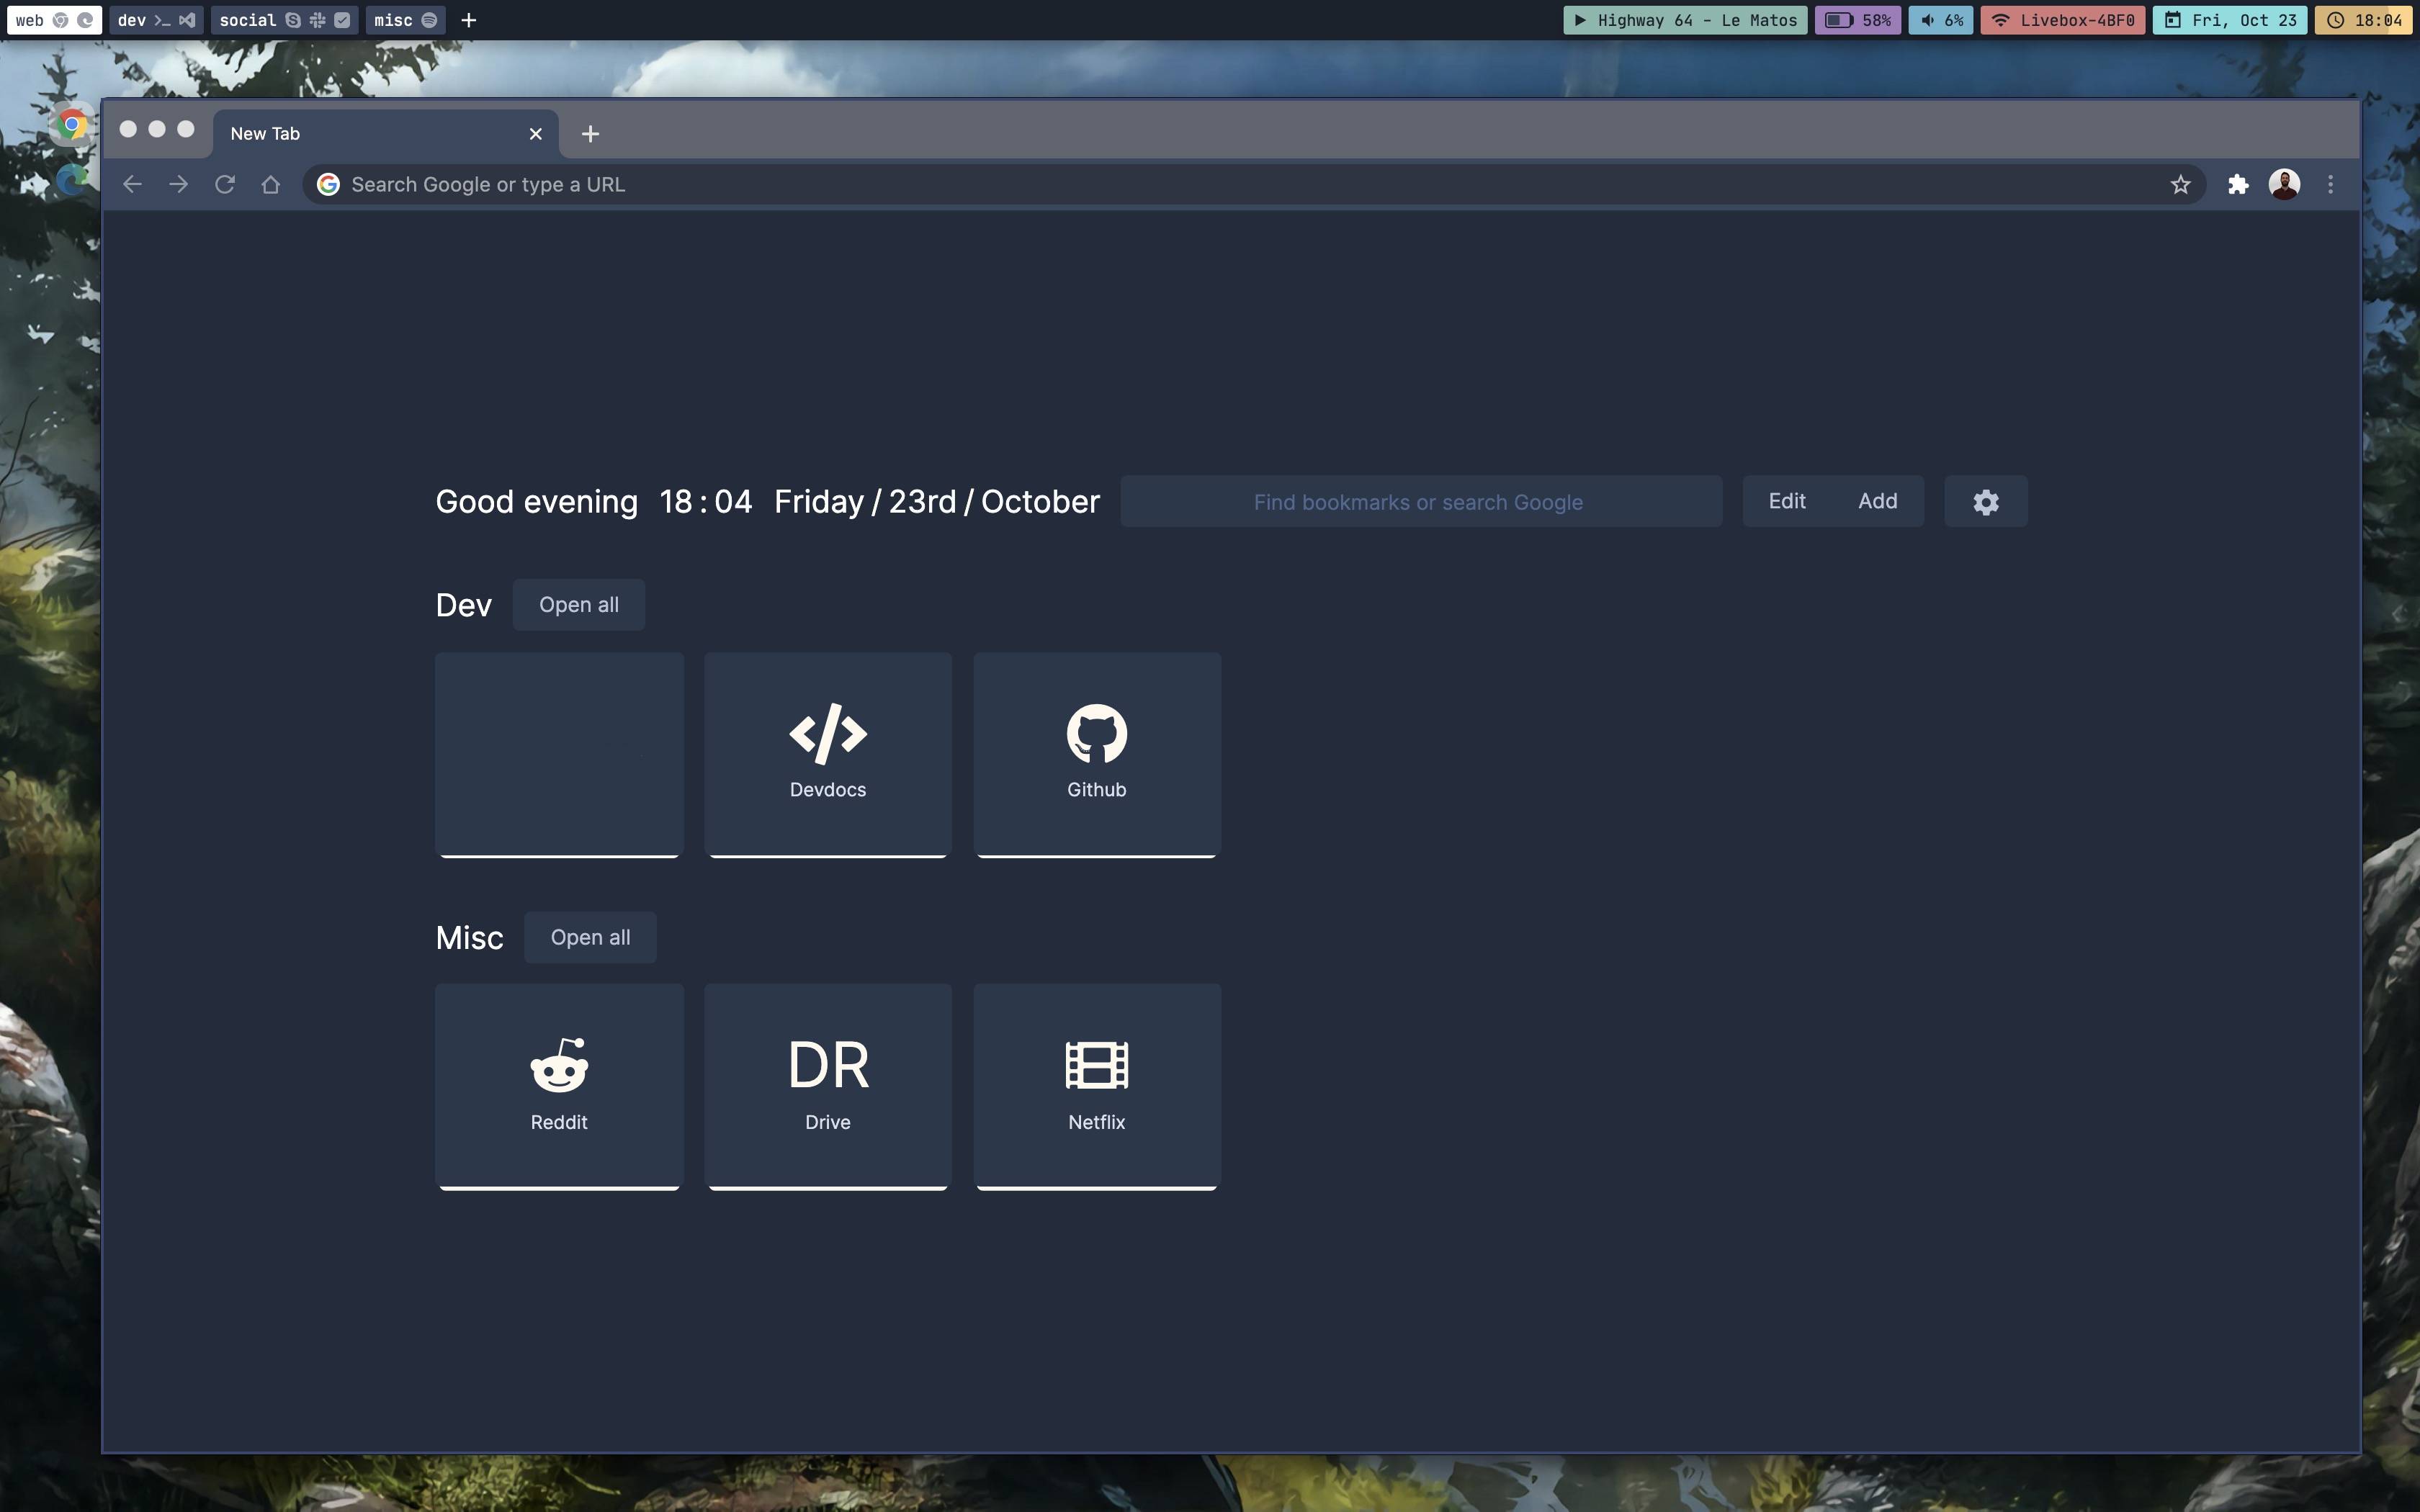2420x1512 pixels.
Task: Open the Reddit bookmark tile
Action: (x=559, y=1086)
